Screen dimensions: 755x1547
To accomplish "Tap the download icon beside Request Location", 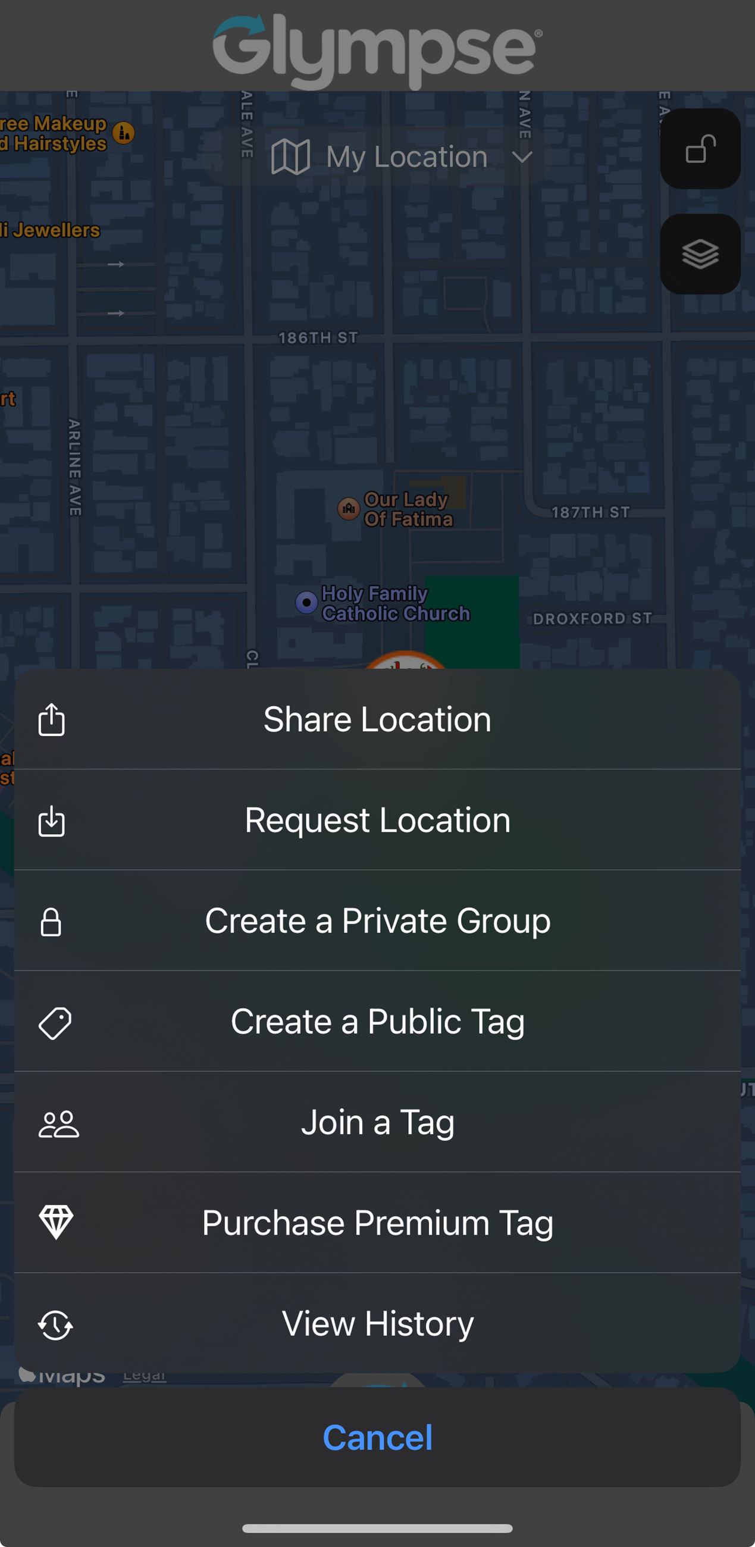I will (52, 821).
